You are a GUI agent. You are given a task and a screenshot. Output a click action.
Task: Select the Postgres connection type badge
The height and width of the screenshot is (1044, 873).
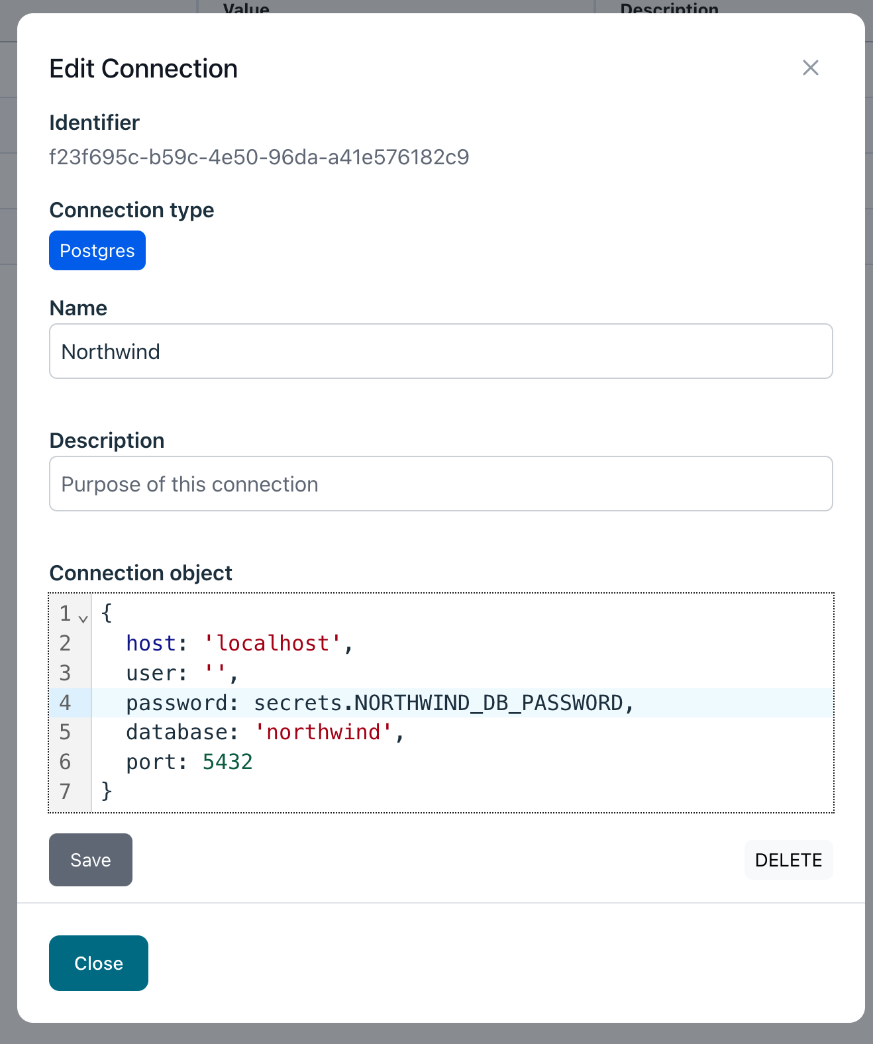[97, 250]
